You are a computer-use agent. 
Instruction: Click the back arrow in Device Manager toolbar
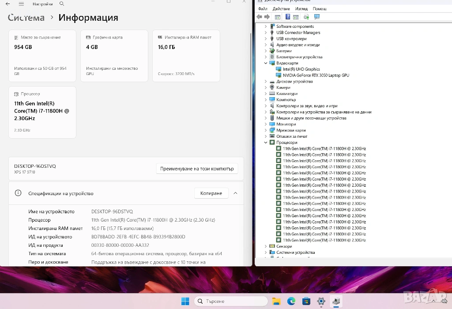point(260,17)
